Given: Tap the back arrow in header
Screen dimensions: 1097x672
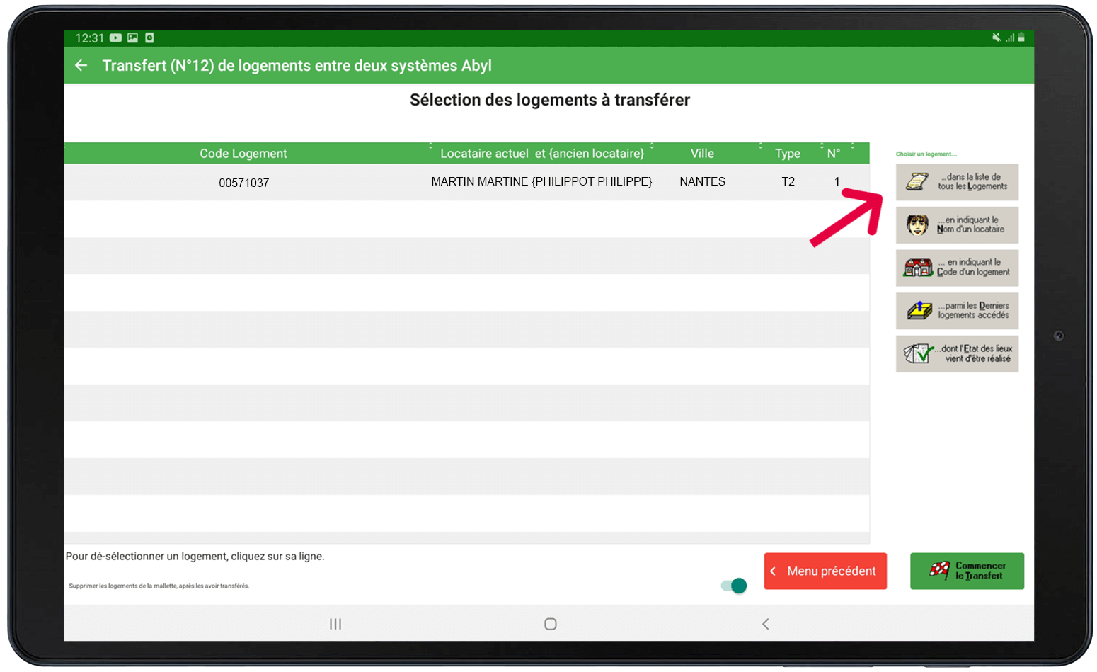Looking at the screenshot, I should [81, 65].
